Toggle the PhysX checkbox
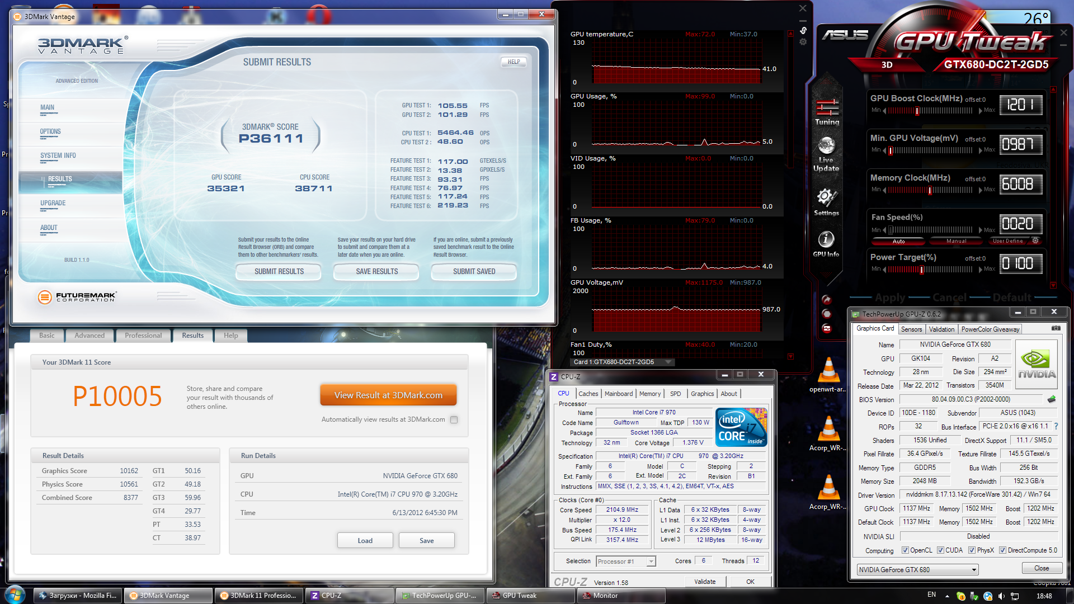The image size is (1074, 604). tap(972, 550)
